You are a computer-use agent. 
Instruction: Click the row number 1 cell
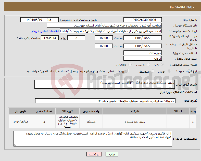tap(193, 122)
